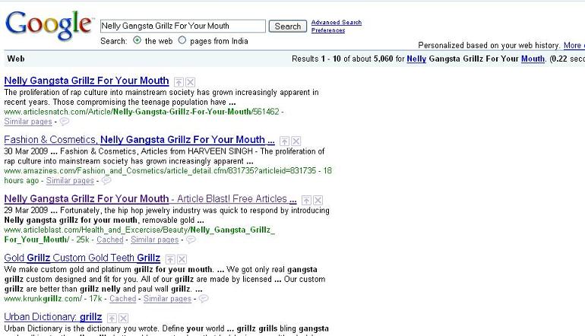Open Gold Grillz Custom Gold Teeth Grillz
Viewport: 585px width, 336px height.
(82, 258)
